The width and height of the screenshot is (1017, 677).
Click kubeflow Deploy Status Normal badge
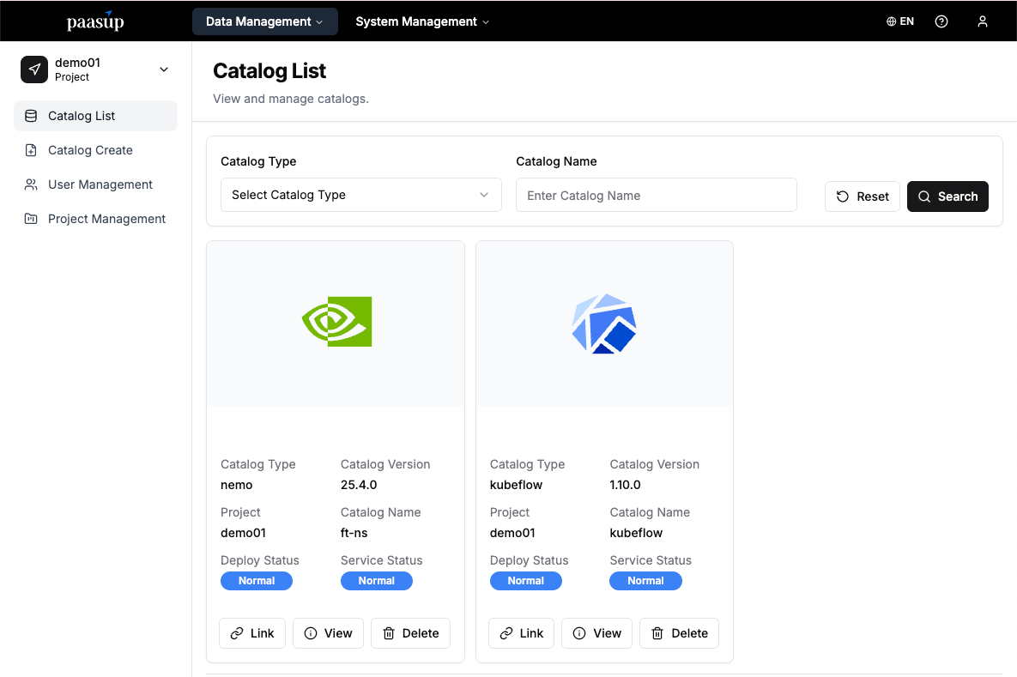pyautogui.click(x=525, y=581)
